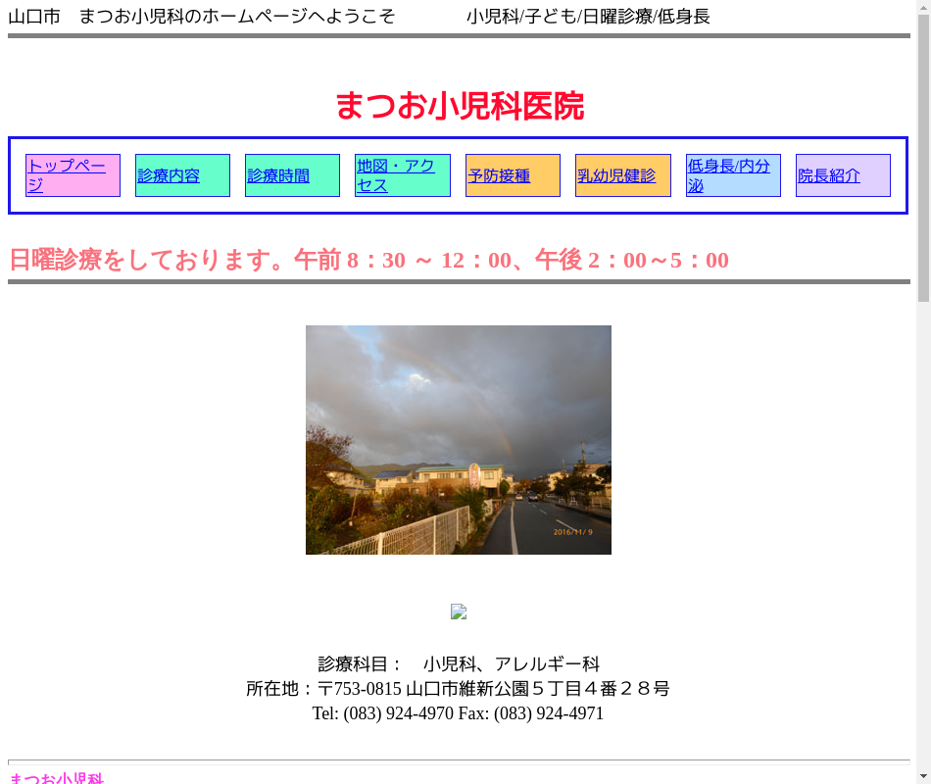Click the 小児科/子ども/日曜診療/低身長 keyword text
The height and width of the screenshot is (784, 931).
[588, 17]
